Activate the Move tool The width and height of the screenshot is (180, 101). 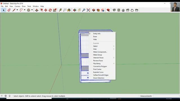[x=46, y=10]
